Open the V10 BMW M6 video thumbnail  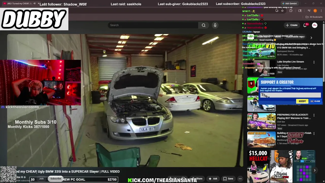point(261,50)
